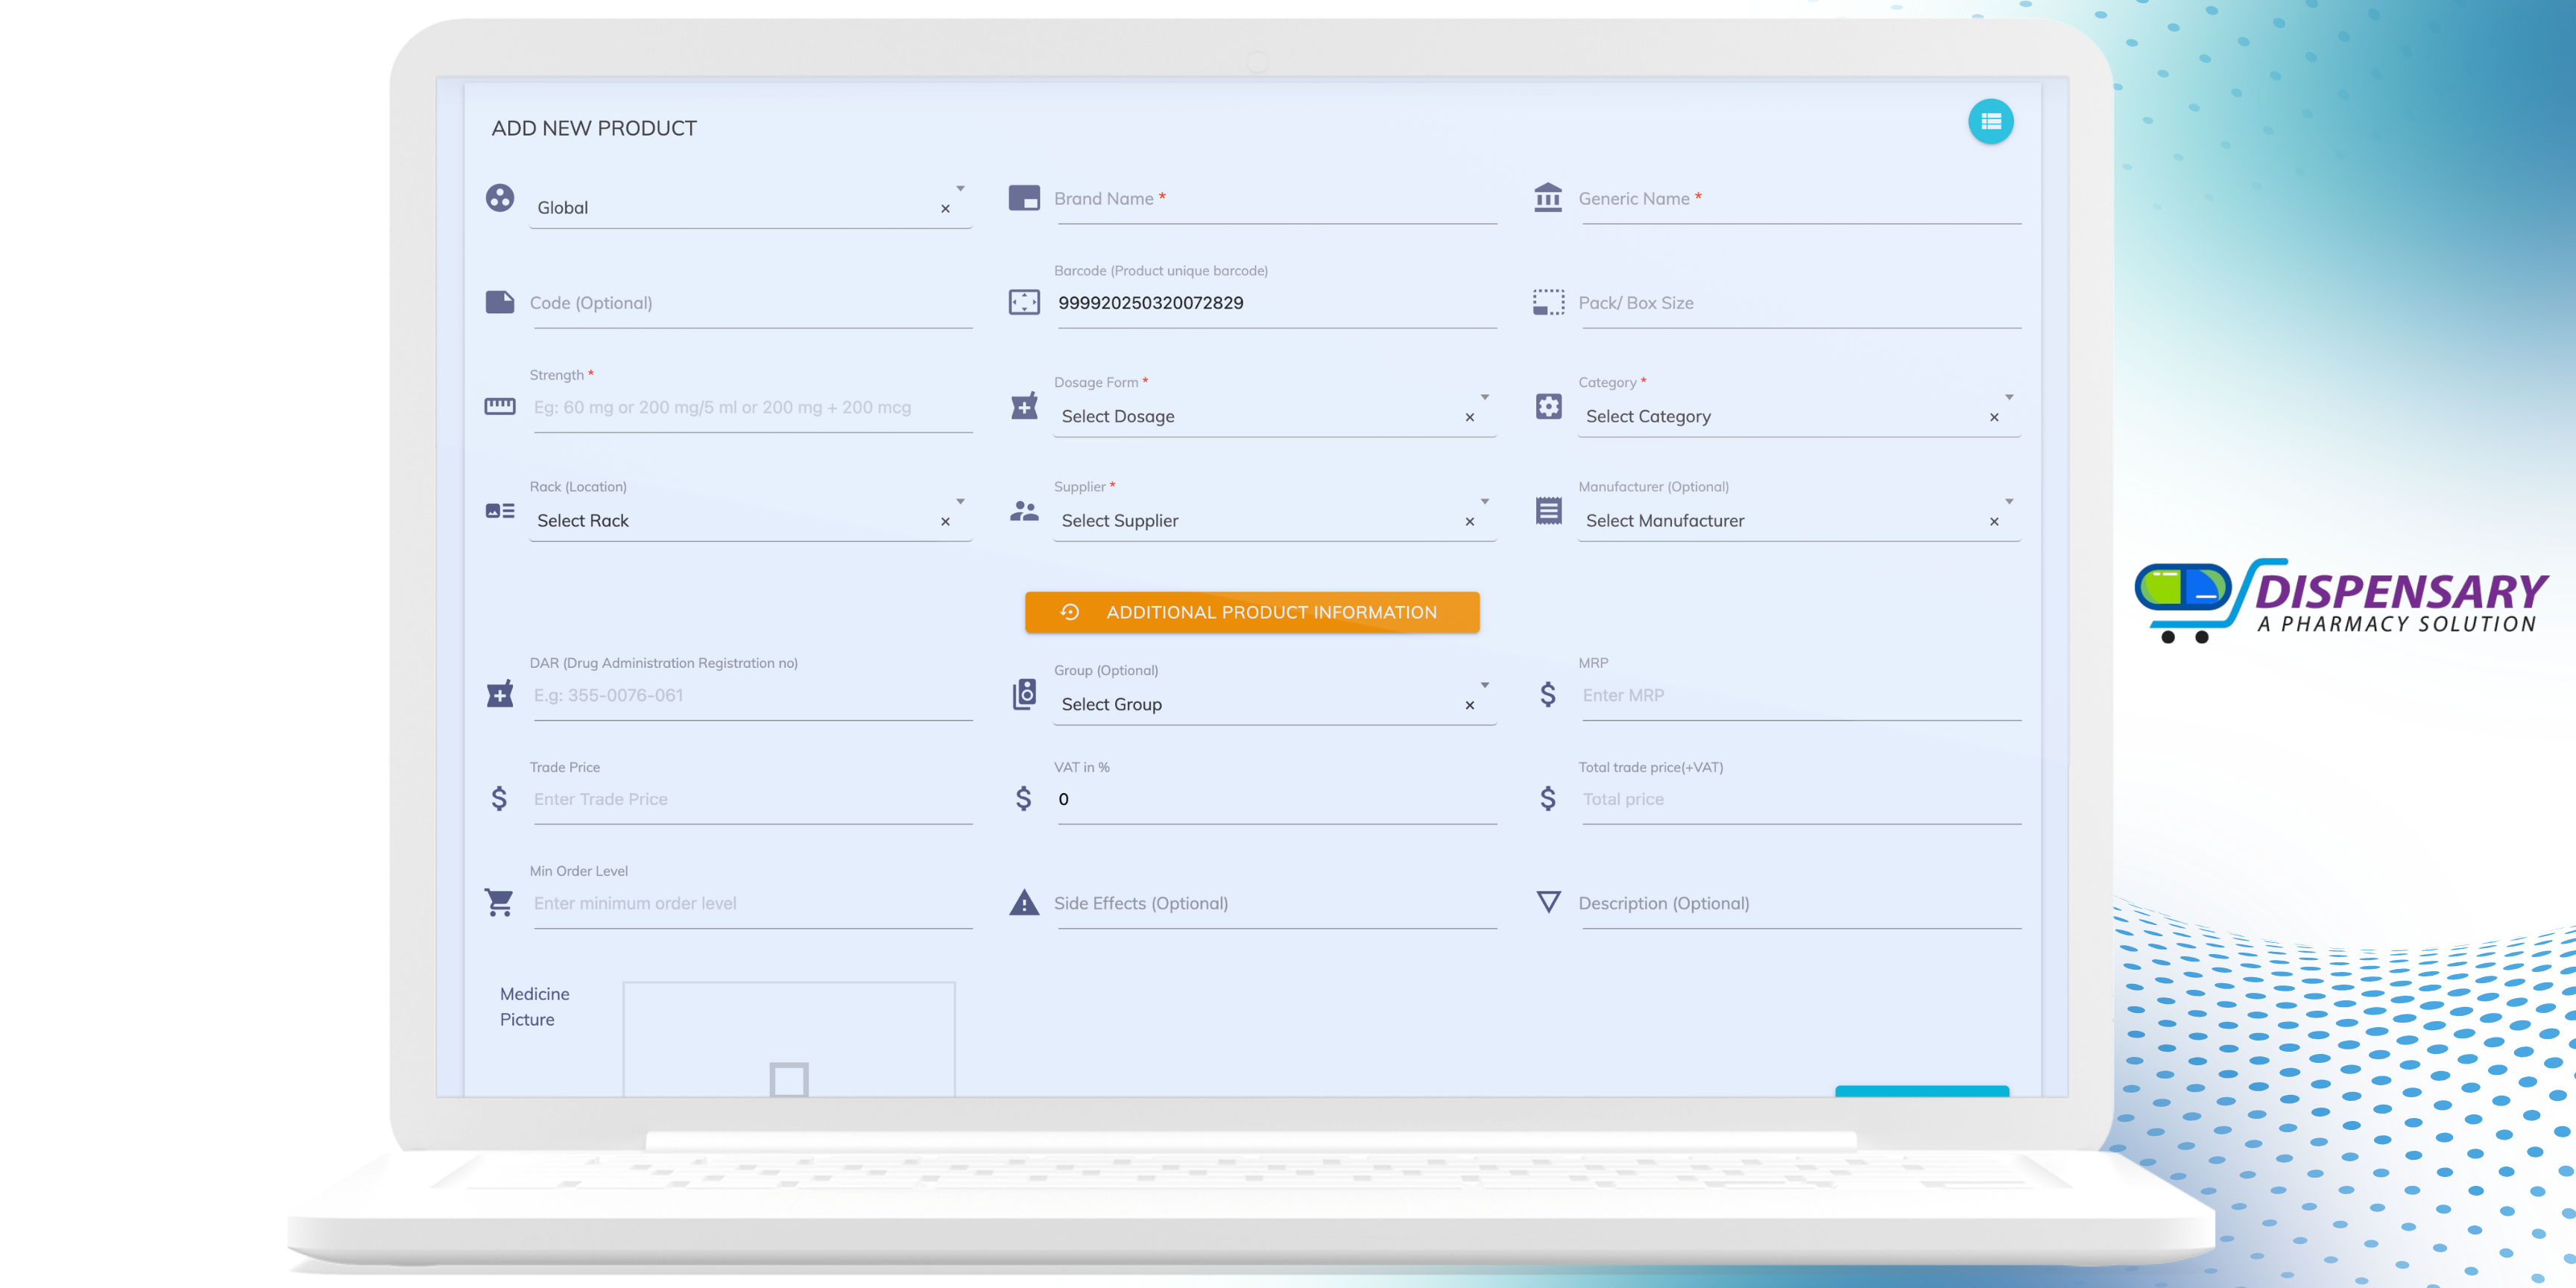2576x1288 pixels.
Task: Click the Generic Name bank icon
Action: (1548, 198)
